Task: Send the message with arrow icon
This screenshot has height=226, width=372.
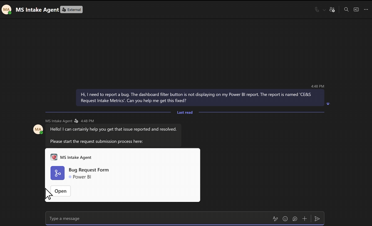Action: pyautogui.click(x=317, y=219)
